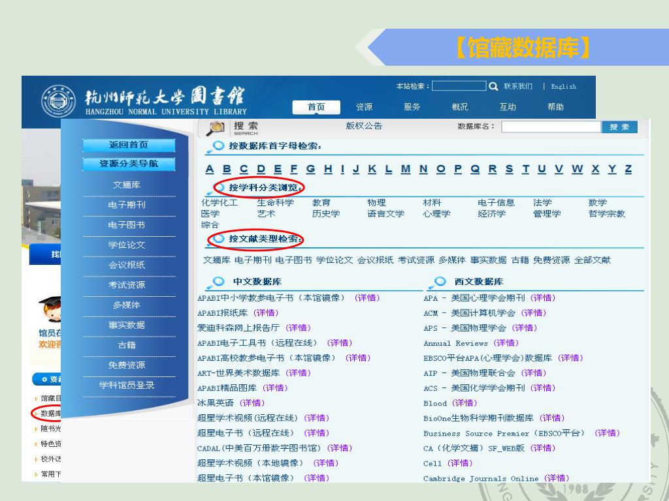Click the university library logo emblem
Viewport: 669px width, 501px height.
(x=58, y=102)
